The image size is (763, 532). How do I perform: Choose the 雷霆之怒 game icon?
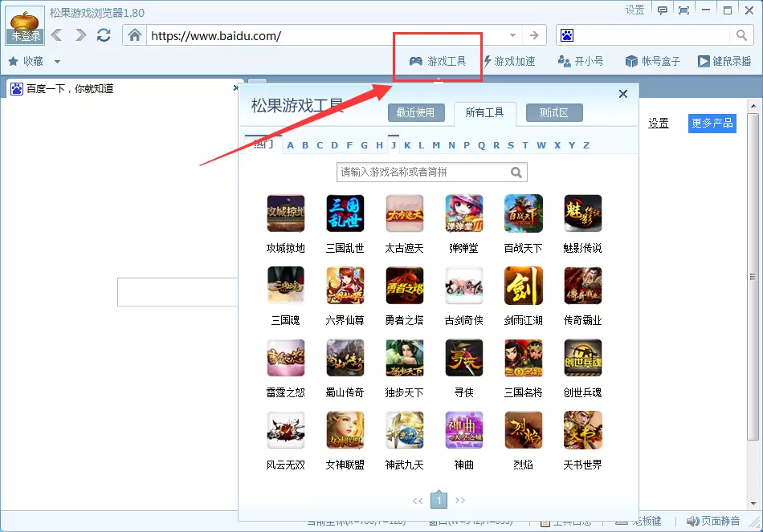tap(286, 358)
